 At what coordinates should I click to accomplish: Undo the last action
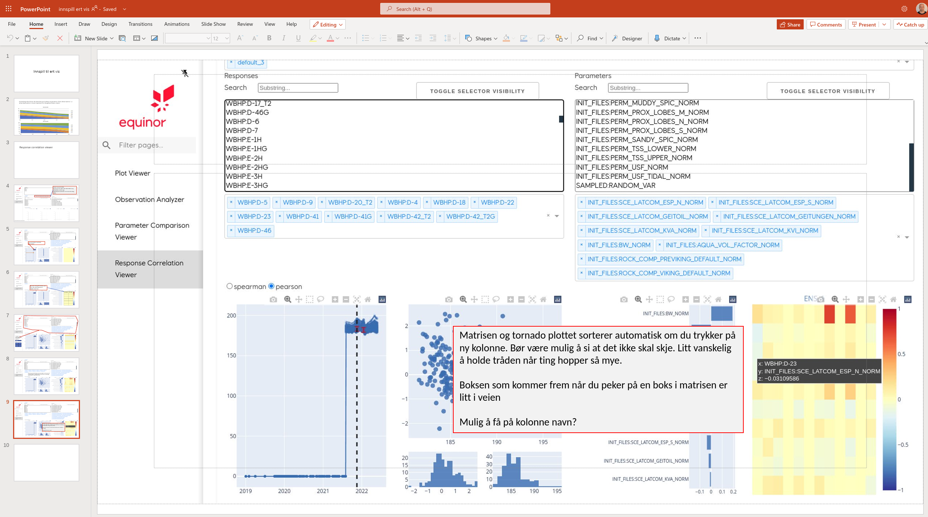coord(9,38)
